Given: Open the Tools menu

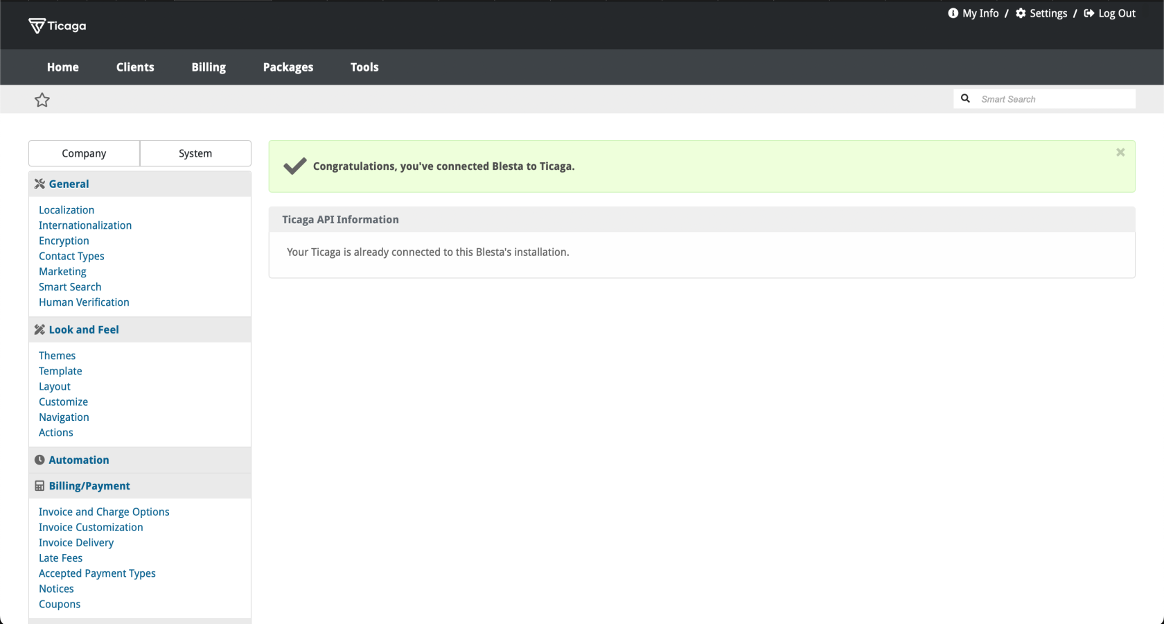Looking at the screenshot, I should click(x=364, y=67).
